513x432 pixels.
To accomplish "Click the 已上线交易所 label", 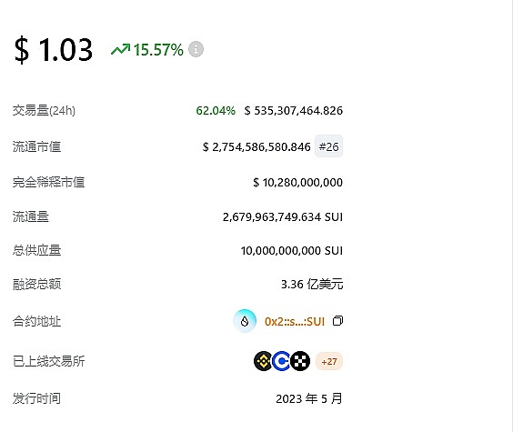I will 48,361.
